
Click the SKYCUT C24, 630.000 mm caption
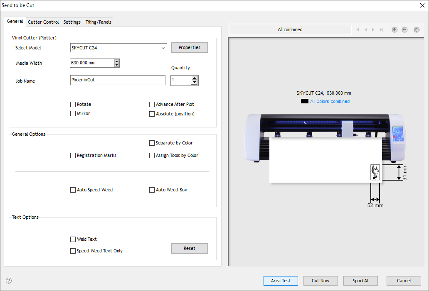[323, 93]
